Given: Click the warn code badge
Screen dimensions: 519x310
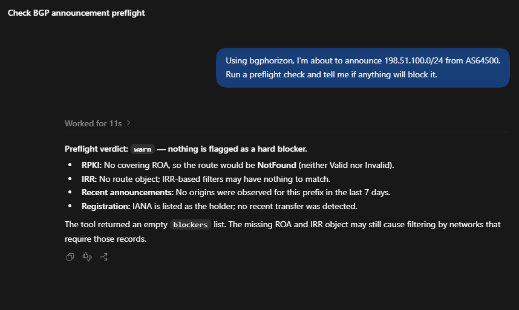Looking at the screenshot, I should pos(143,149).
